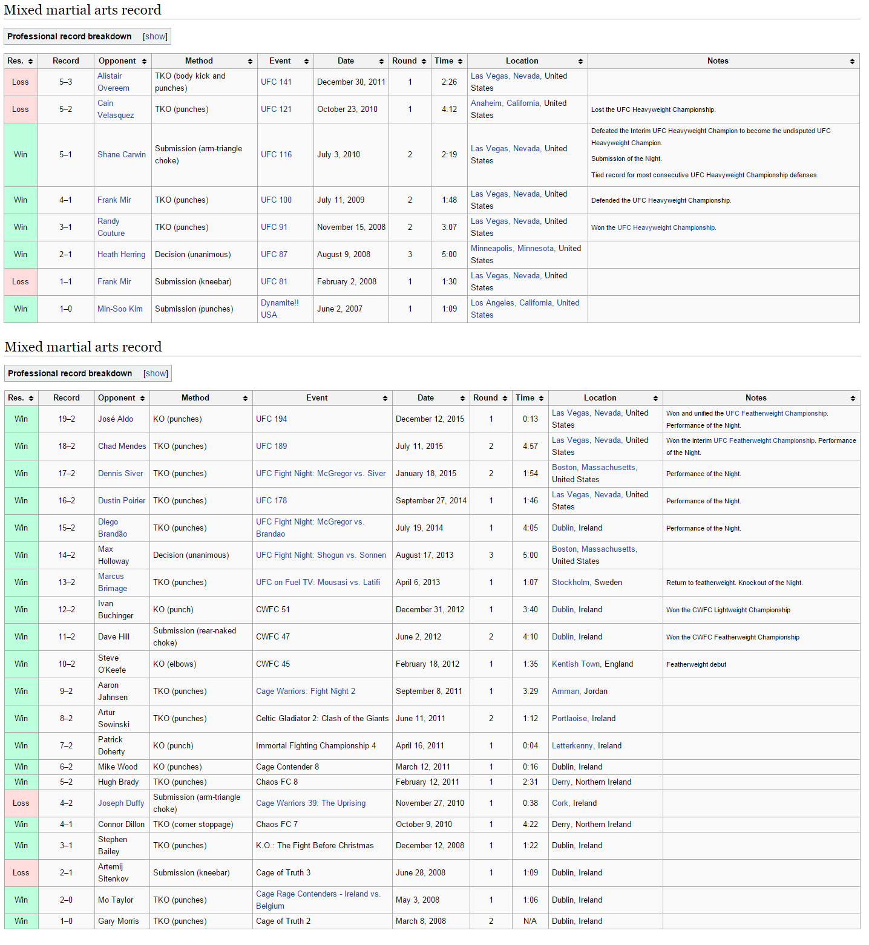Open Cork location link

tap(560, 803)
